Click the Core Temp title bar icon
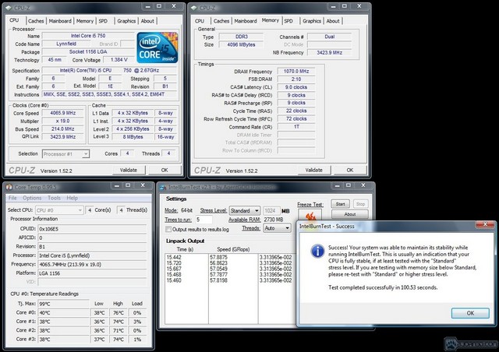Image resolution: width=499 pixels, height=352 pixels. [9, 187]
